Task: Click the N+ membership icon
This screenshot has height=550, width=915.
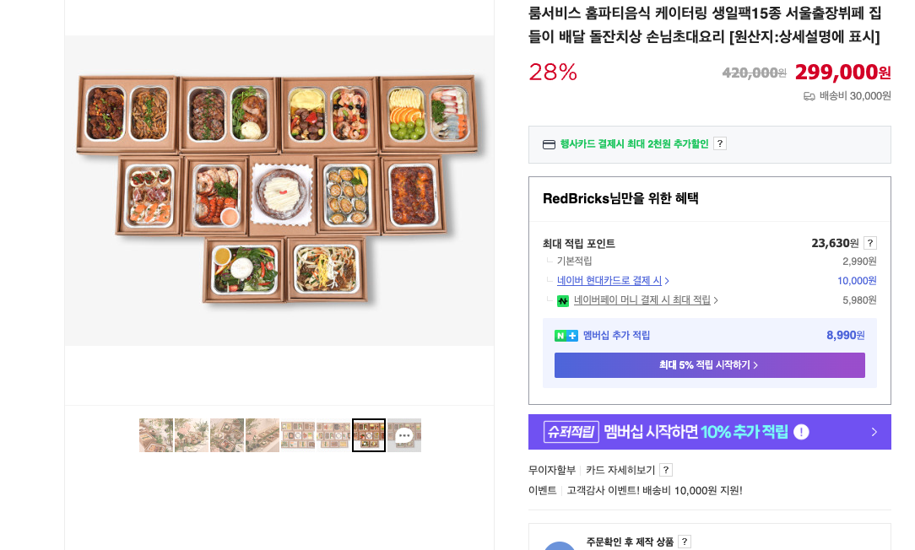Action: pyautogui.click(x=566, y=336)
